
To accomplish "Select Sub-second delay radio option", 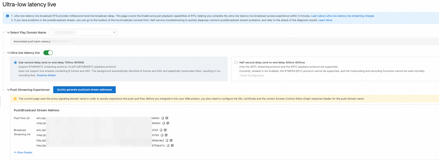I will [x=15, y=63].
